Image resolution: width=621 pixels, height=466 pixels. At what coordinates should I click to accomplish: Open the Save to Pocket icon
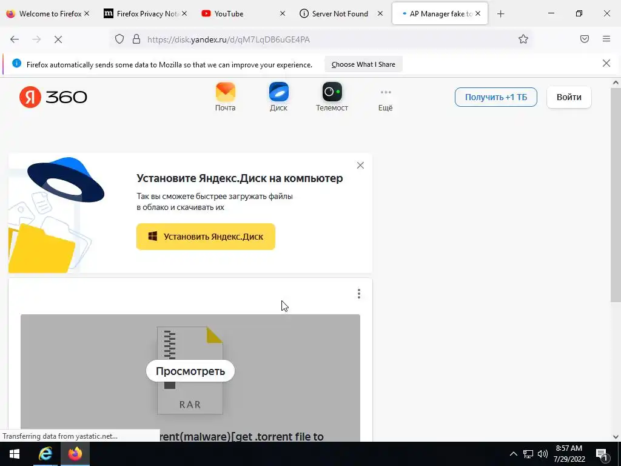pyautogui.click(x=584, y=39)
